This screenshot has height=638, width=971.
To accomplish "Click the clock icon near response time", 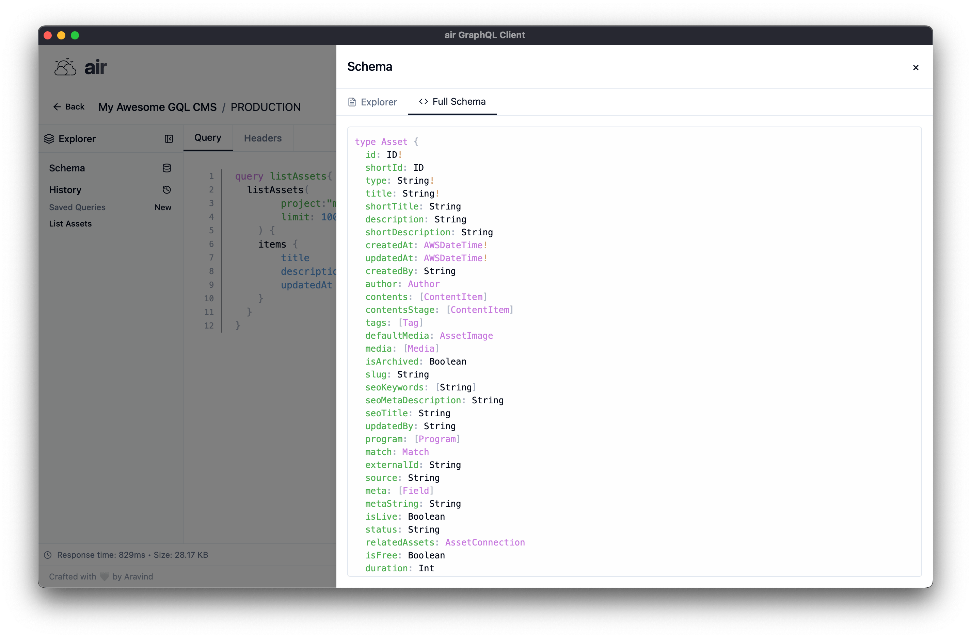I will click(x=48, y=555).
